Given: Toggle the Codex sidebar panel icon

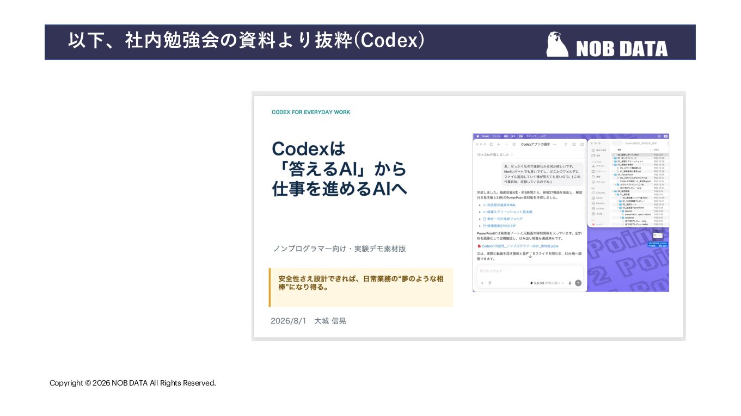Looking at the screenshot, I should pyautogui.click(x=492, y=144).
